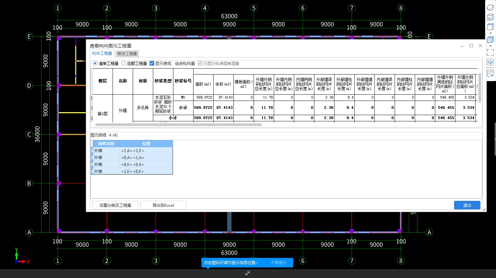Click the 砂浆类型 column header
Image resolution: width=496 pixels, height=278 pixels.
(x=163, y=81)
